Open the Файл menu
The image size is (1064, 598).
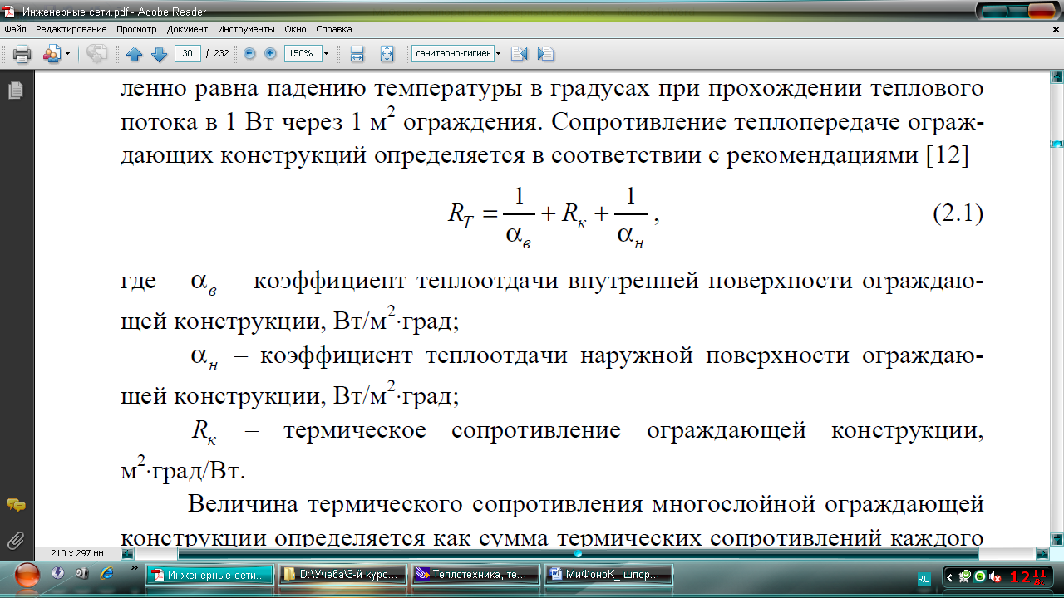point(15,29)
